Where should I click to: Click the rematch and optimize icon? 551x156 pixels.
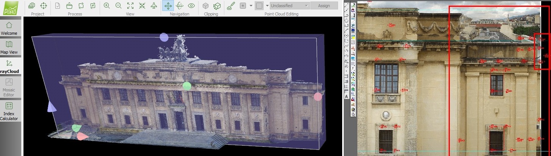pos(93,6)
